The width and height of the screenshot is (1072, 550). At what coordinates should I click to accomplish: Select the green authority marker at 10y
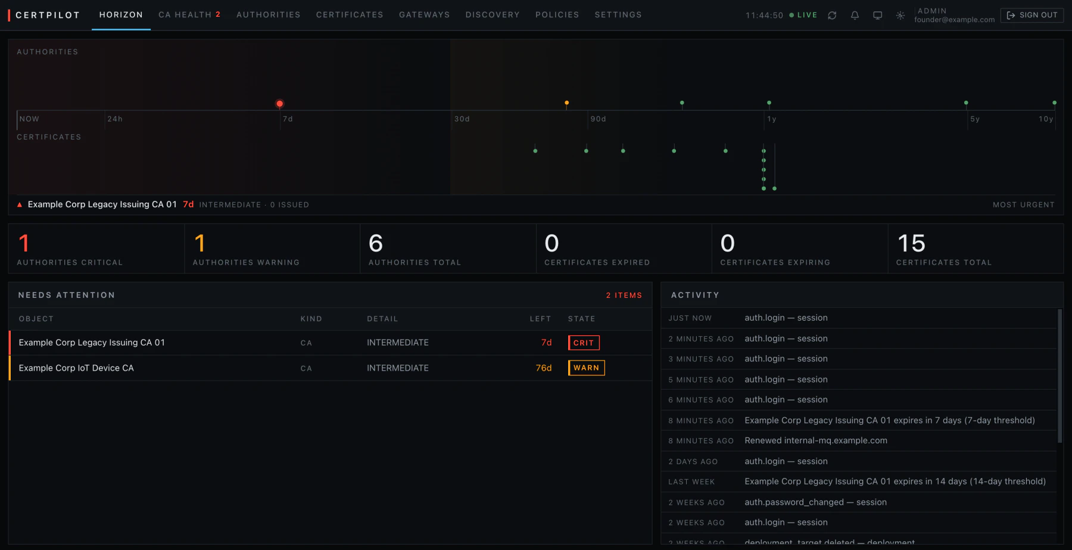coord(1054,103)
